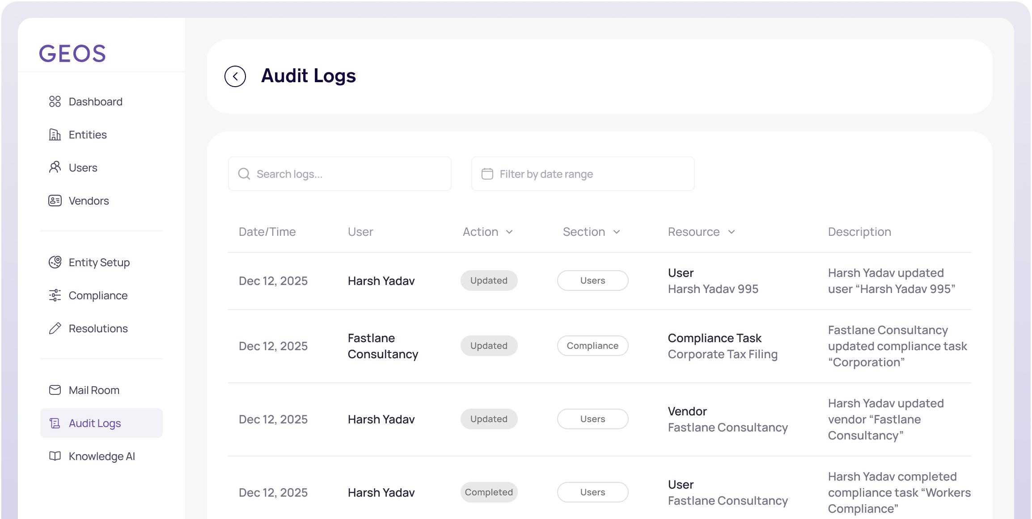
Task: Click the Dashboard grid icon
Action: click(55, 102)
